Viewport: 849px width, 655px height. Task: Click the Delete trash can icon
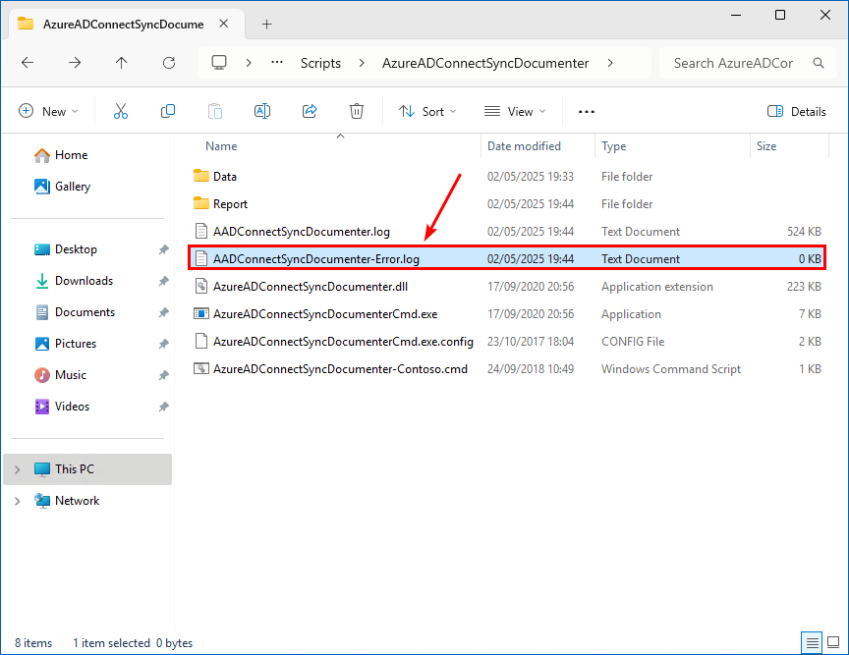357,112
